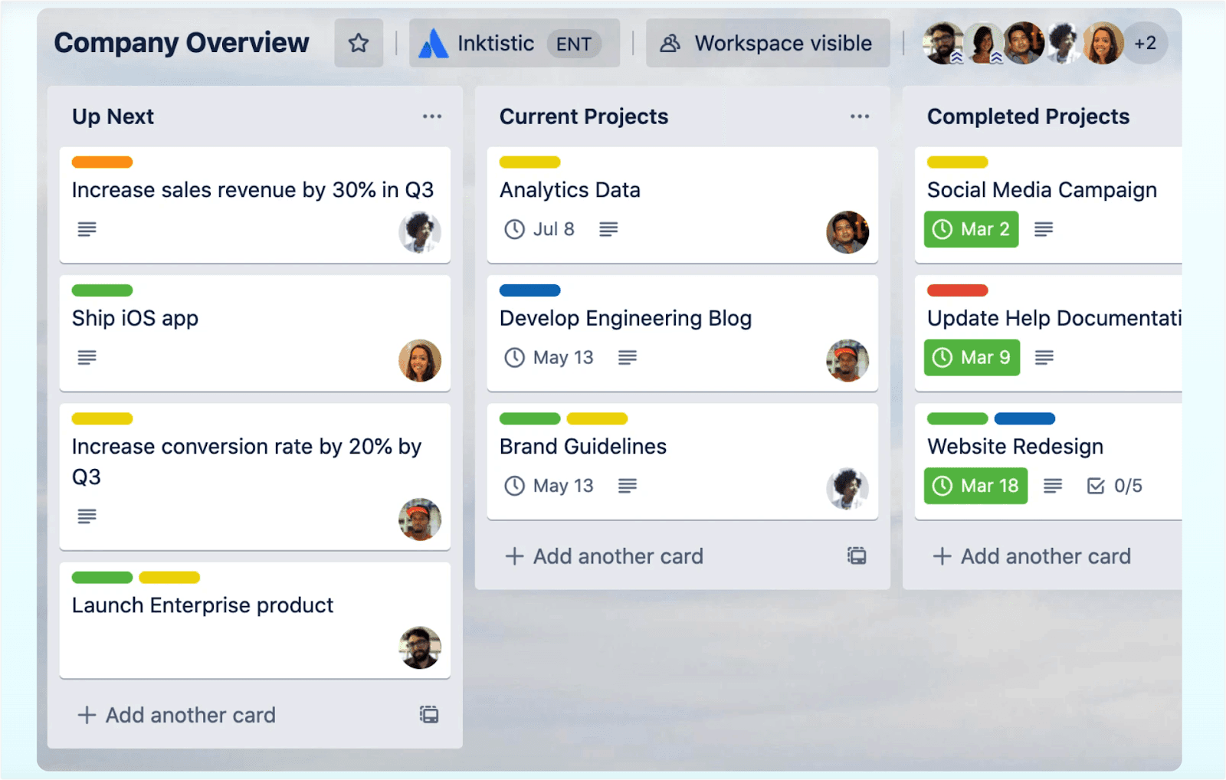Add another card to Completed Projects list
Screen dimensions: 1226x780
point(1031,556)
